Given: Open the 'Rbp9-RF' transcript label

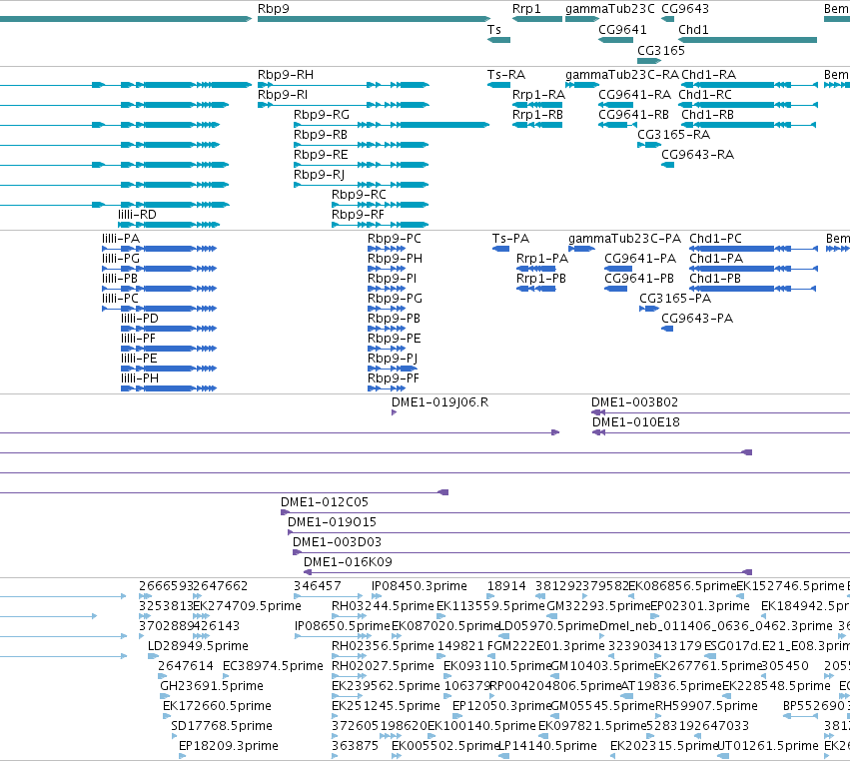Looking at the screenshot, I should (358, 215).
